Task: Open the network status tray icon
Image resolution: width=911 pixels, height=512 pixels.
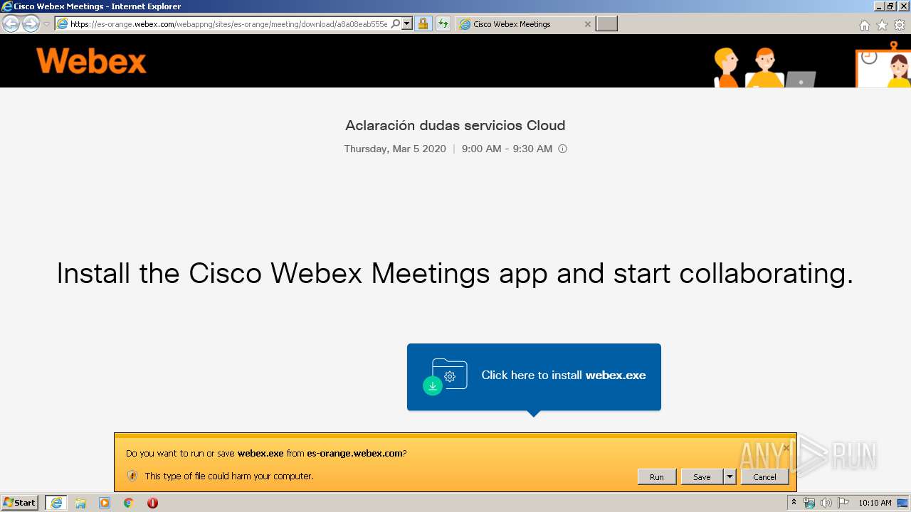Action: 809,503
